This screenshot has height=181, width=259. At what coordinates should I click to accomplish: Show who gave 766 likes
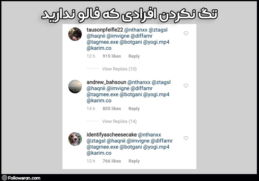coord(112,161)
